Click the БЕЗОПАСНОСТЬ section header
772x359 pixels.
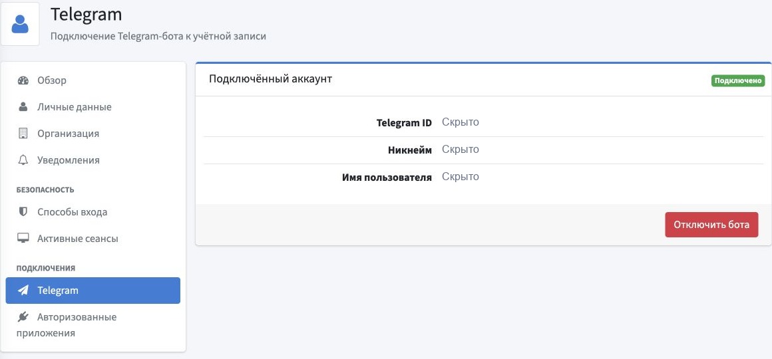pyautogui.click(x=45, y=190)
